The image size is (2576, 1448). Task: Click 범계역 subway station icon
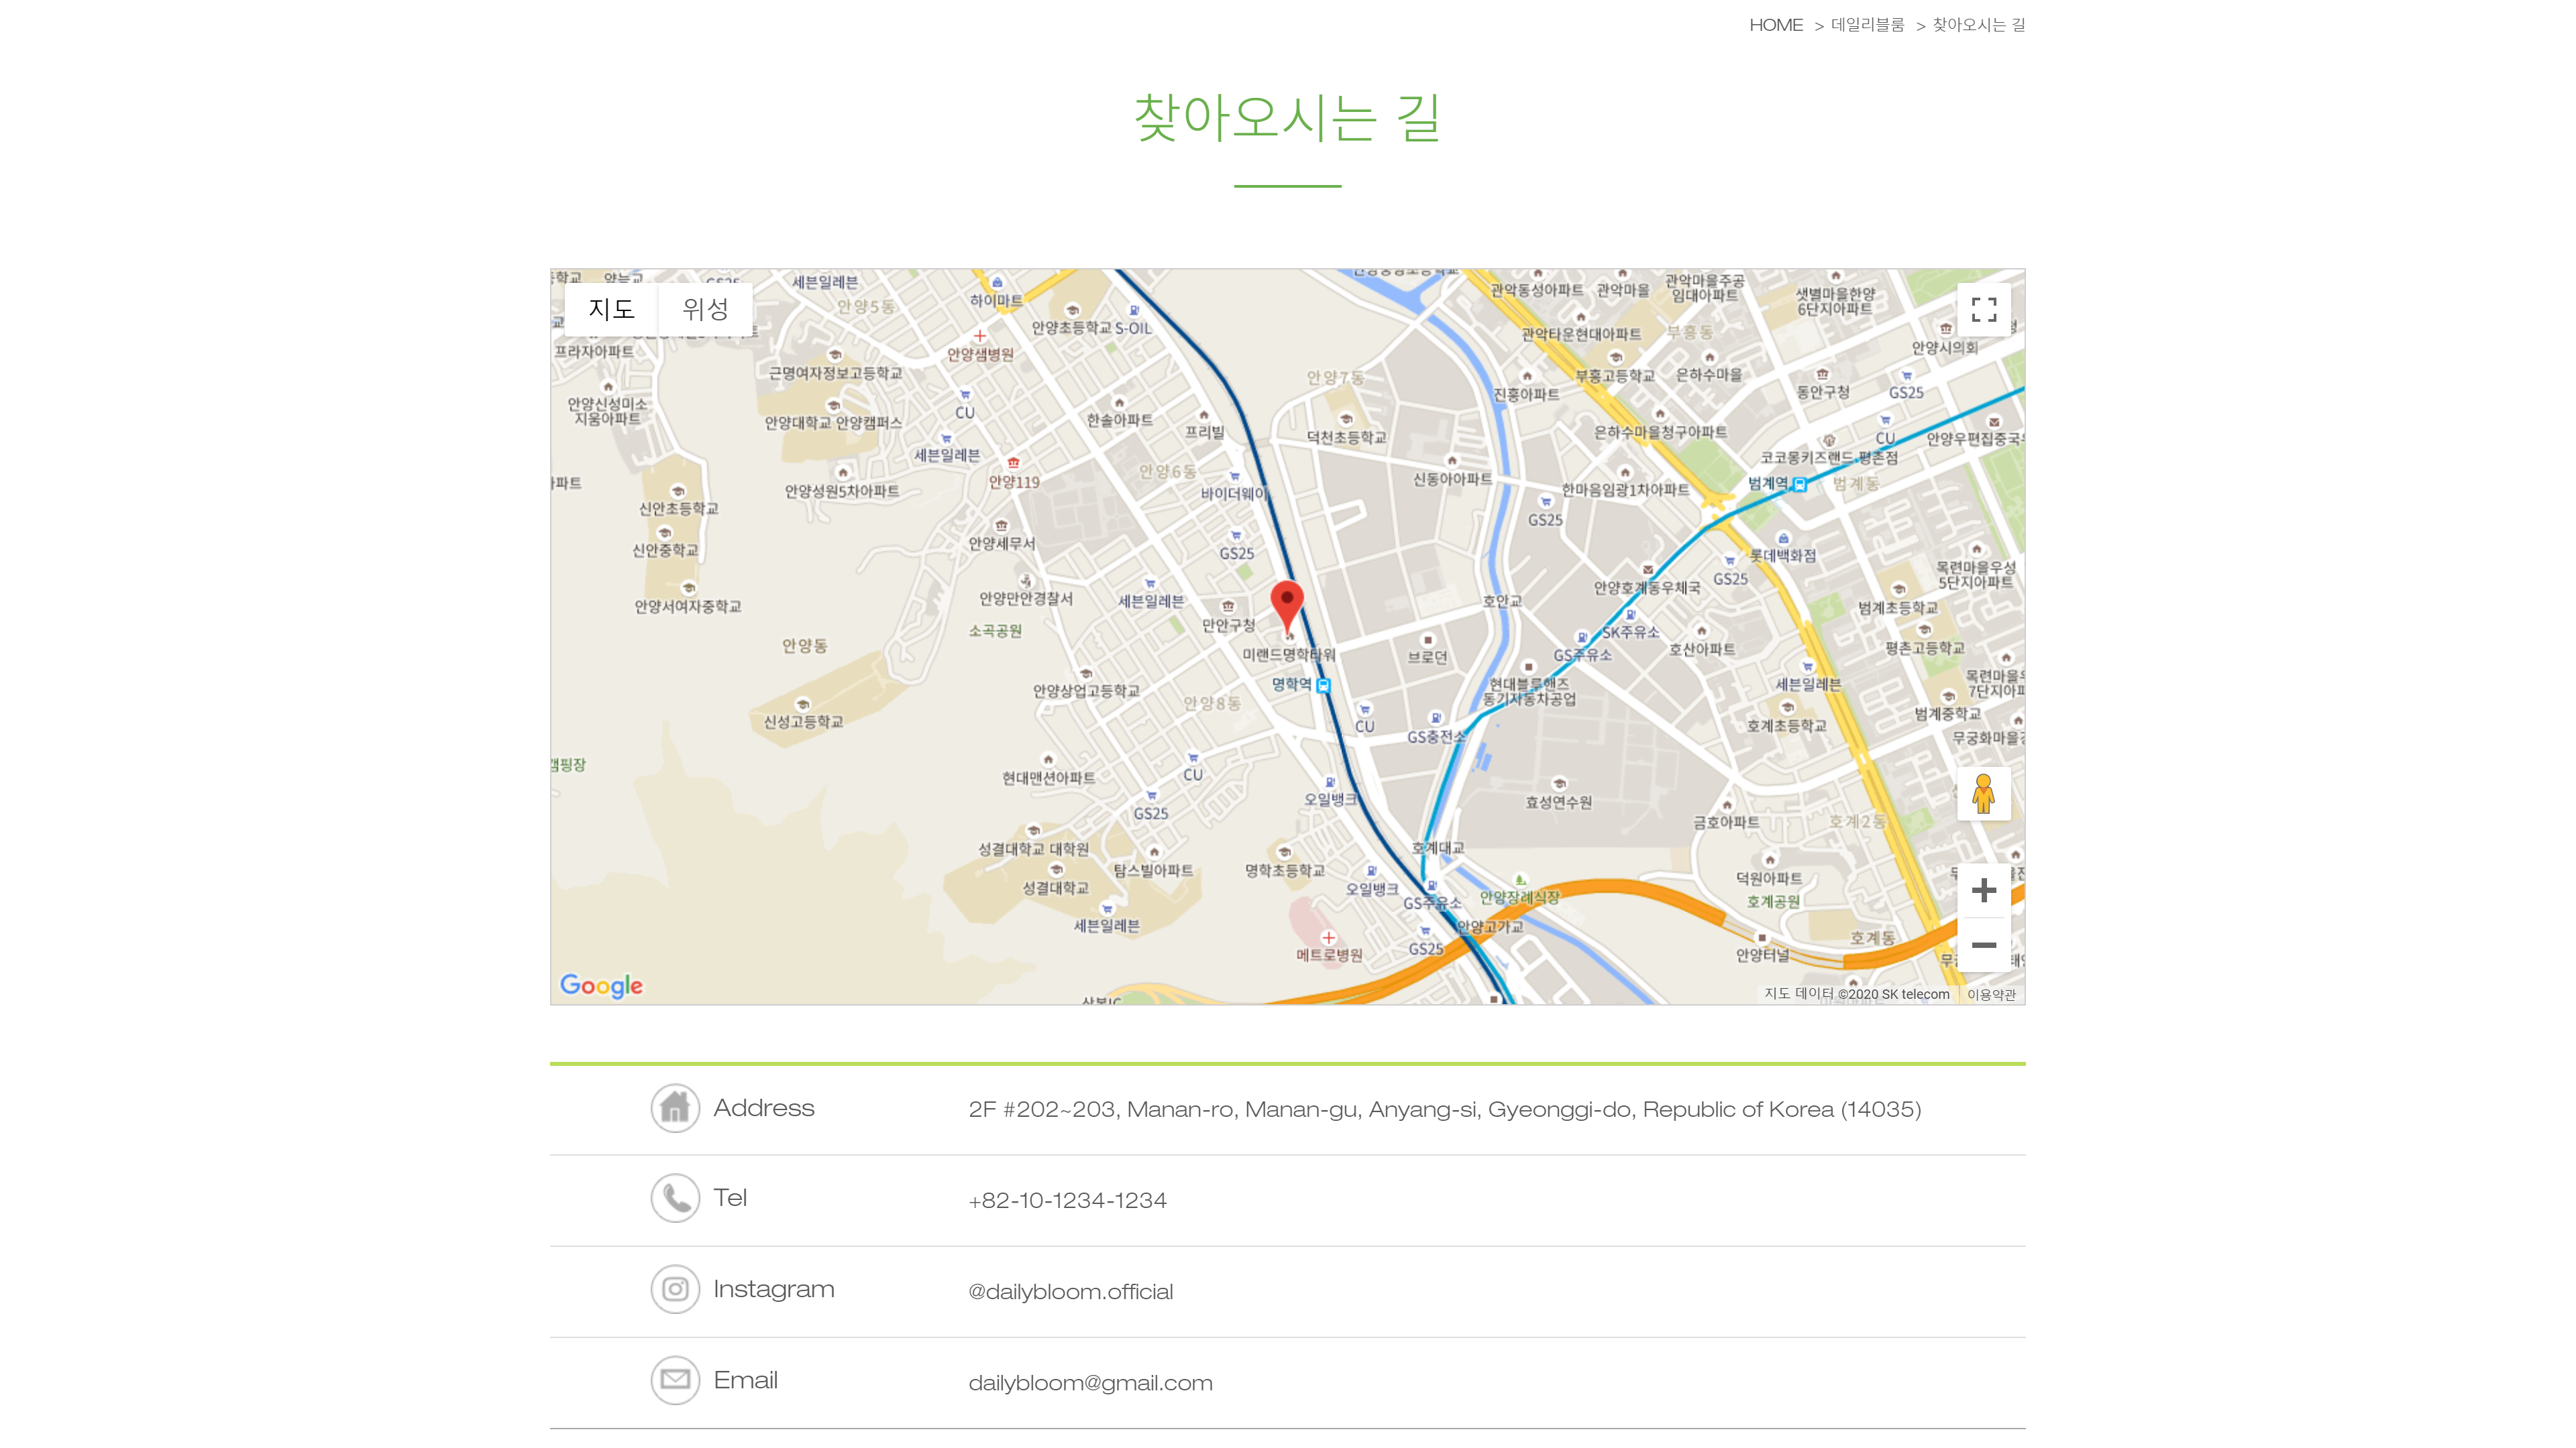(x=1800, y=485)
